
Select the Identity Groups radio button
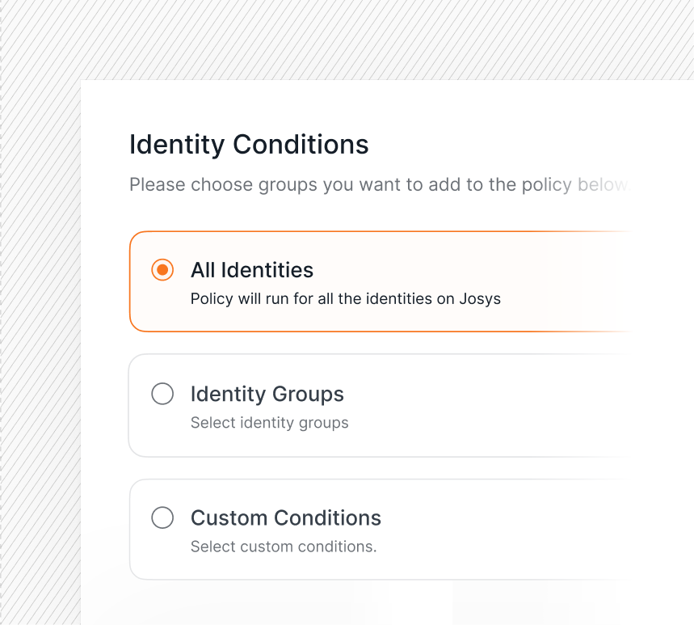tap(162, 394)
